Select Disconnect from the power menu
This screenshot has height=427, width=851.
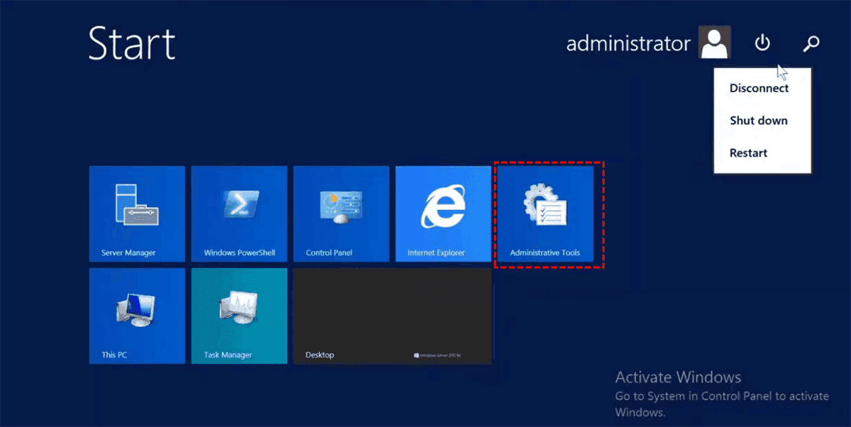coord(759,89)
